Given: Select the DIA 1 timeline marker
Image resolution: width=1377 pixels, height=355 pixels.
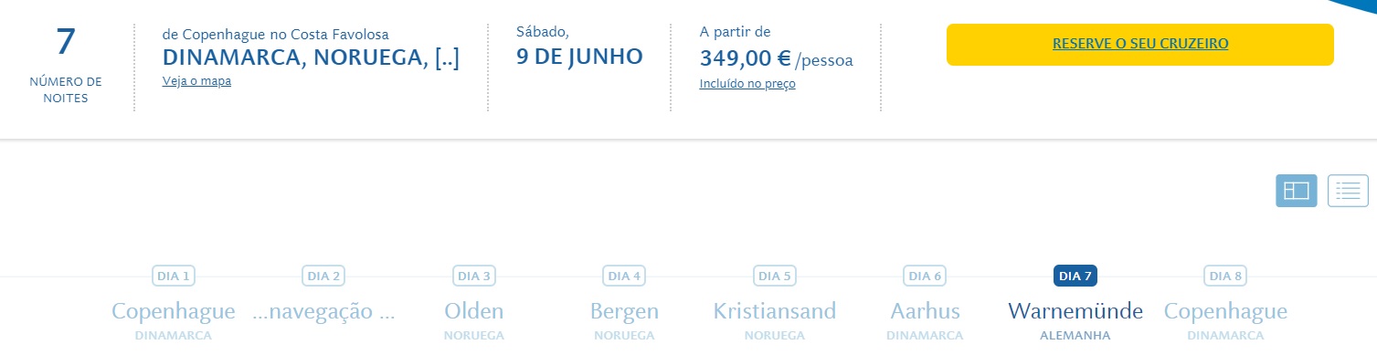Looking at the screenshot, I should click(x=174, y=276).
